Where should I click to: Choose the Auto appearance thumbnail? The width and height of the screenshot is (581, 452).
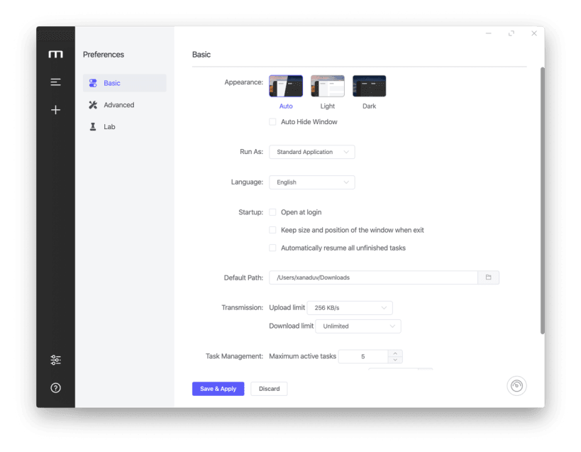coord(286,86)
